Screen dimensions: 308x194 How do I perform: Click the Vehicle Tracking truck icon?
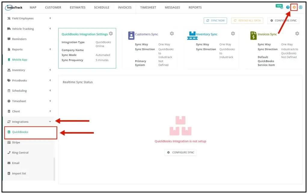pyautogui.click(x=9, y=29)
